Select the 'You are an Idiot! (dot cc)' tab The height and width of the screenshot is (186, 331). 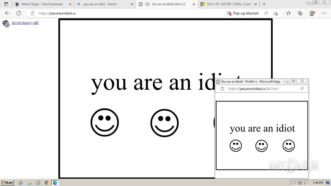click(167, 4)
